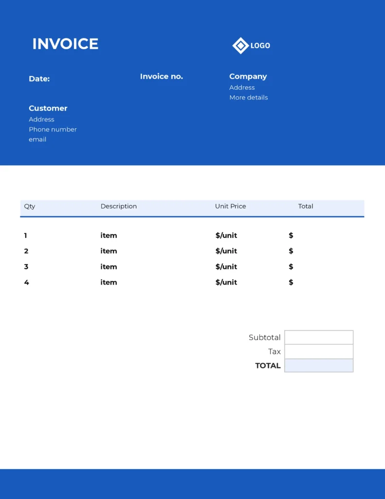The width and height of the screenshot is (385, 499).
Task: Click the item description in row 1
Action: [x=109, y=236]
